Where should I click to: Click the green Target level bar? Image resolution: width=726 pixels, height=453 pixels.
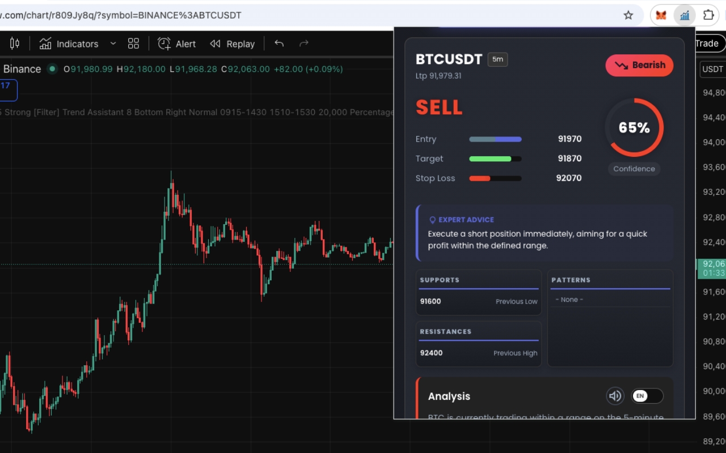pos(495,159)
